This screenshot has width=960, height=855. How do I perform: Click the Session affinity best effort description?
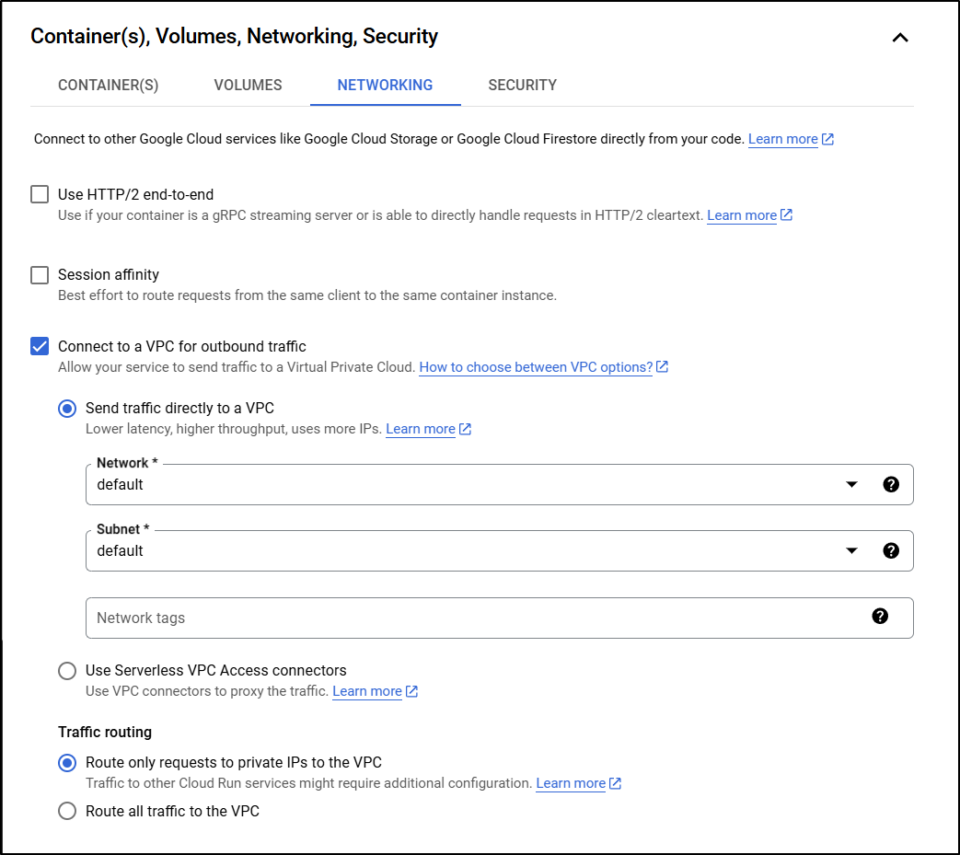[307, 295]
